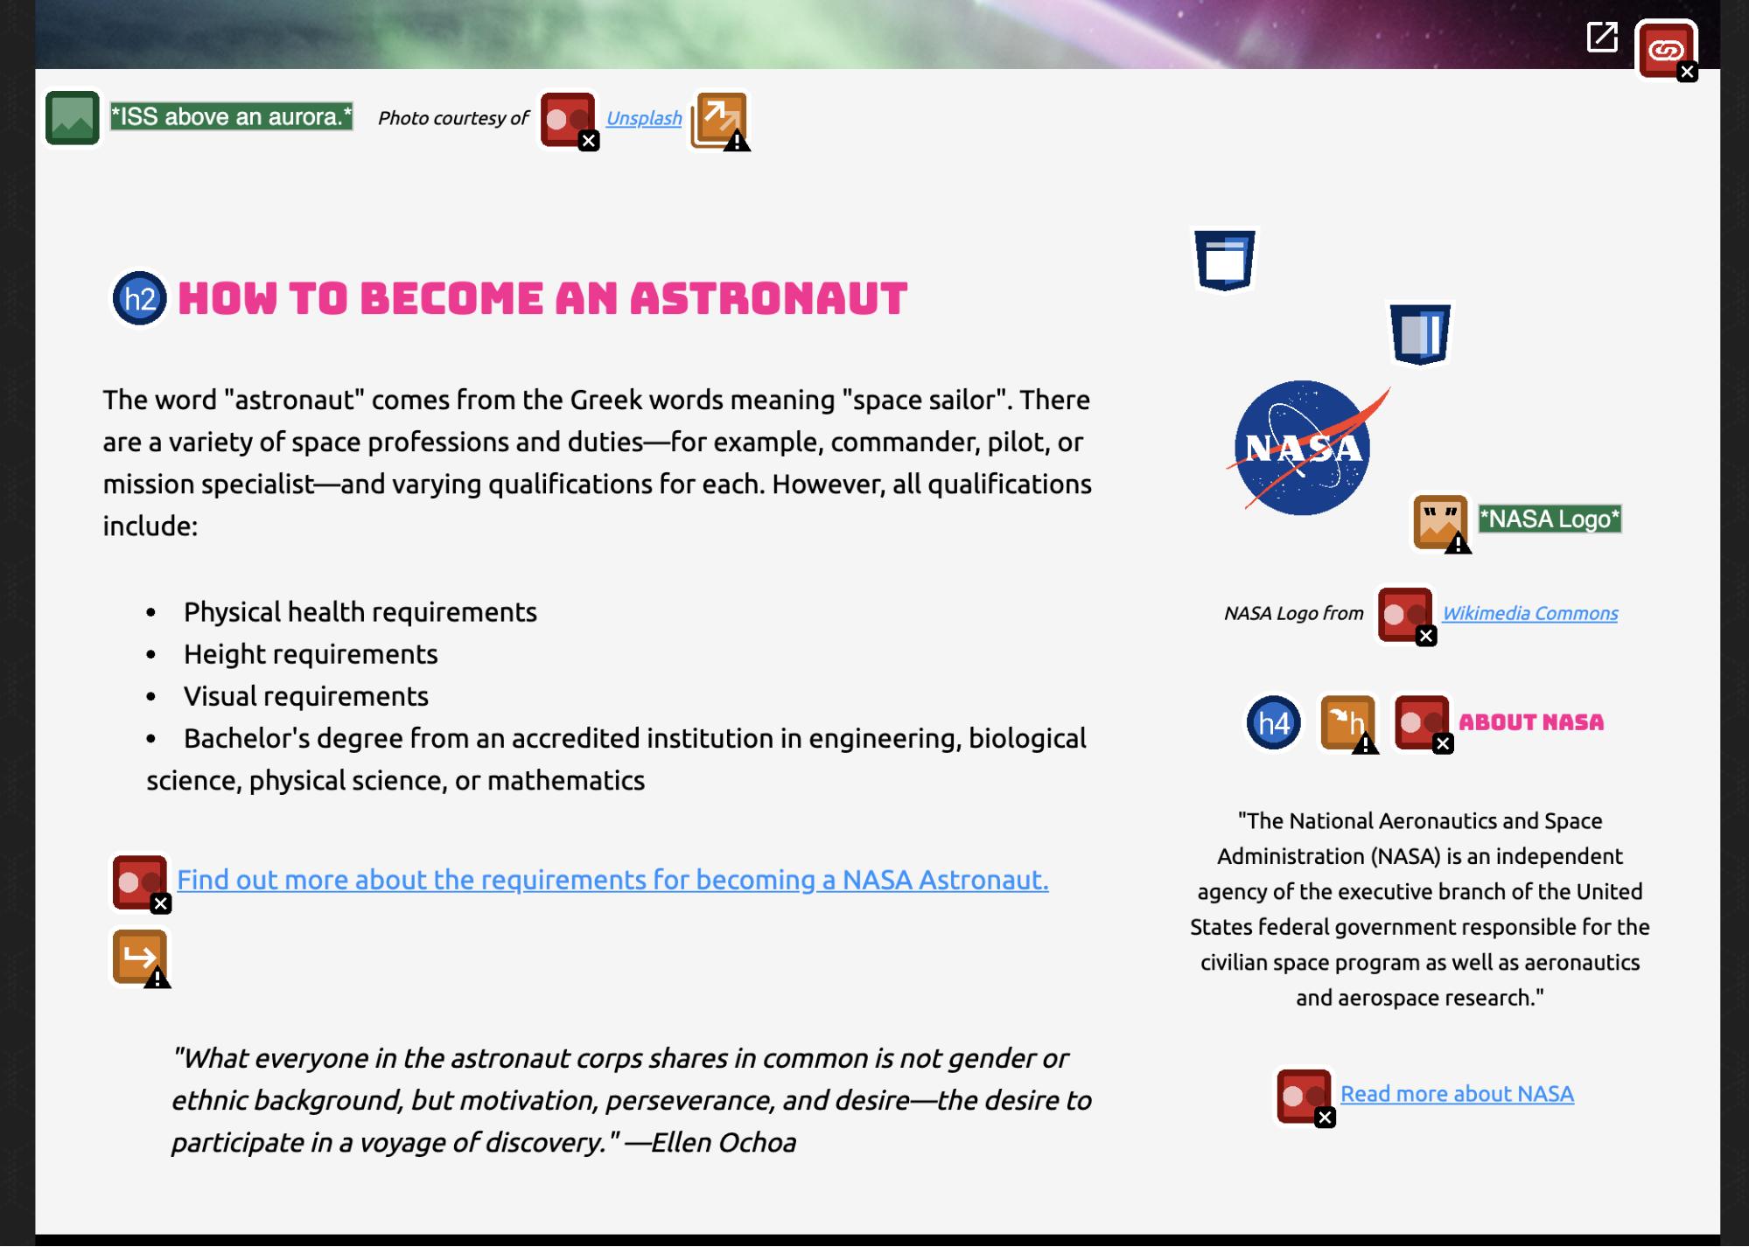Click the orange skipped-heading warning icon

[x=1347, y=723]
